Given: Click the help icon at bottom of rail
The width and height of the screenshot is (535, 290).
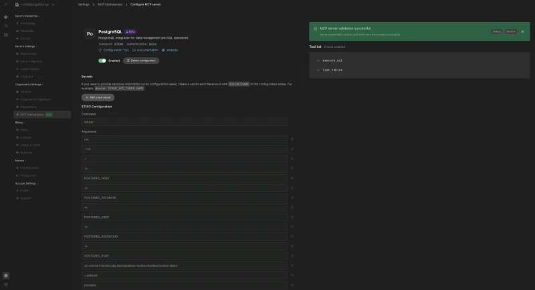Looking at the screenshot, I should click(6, 285).
